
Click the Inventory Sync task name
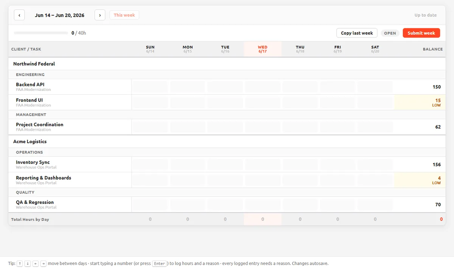coord(33,162)
